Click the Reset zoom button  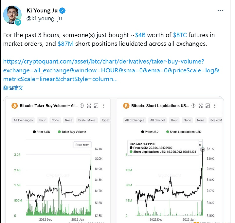82,145
